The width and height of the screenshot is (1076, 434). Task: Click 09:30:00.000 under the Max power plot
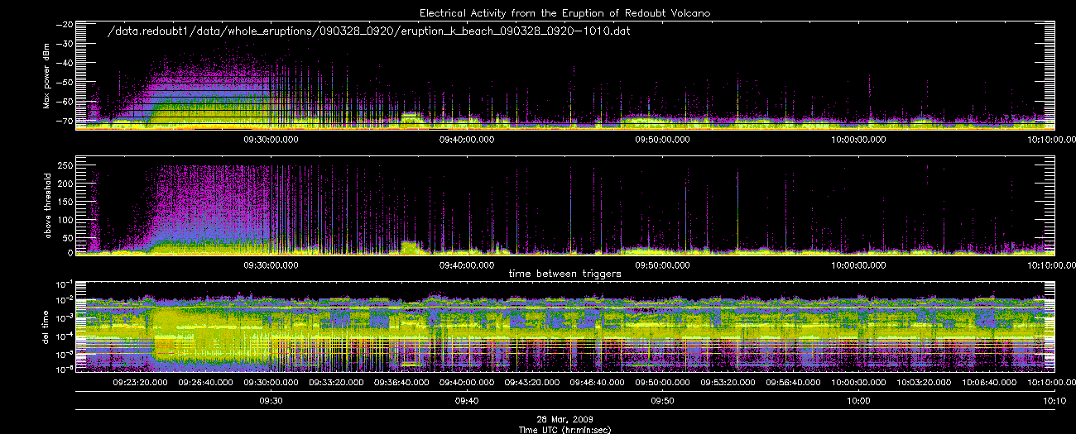[x=271, y=140]
